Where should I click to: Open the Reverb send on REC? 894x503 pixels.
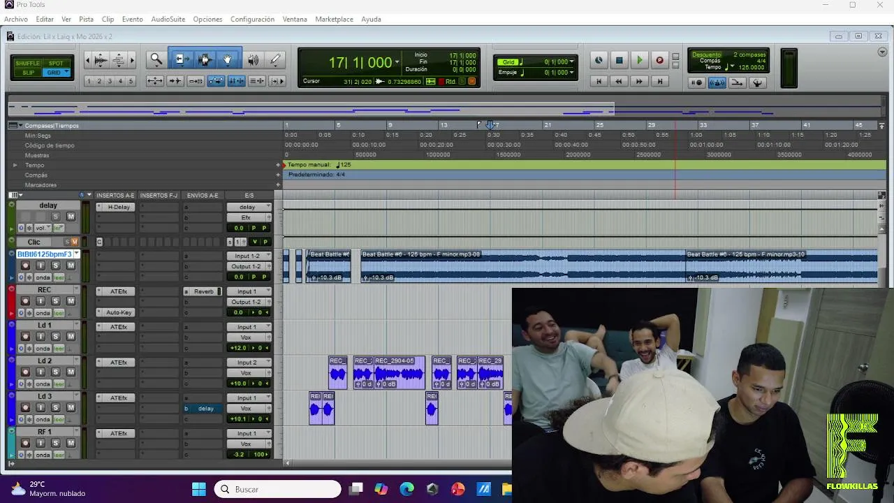click(204, 291)
